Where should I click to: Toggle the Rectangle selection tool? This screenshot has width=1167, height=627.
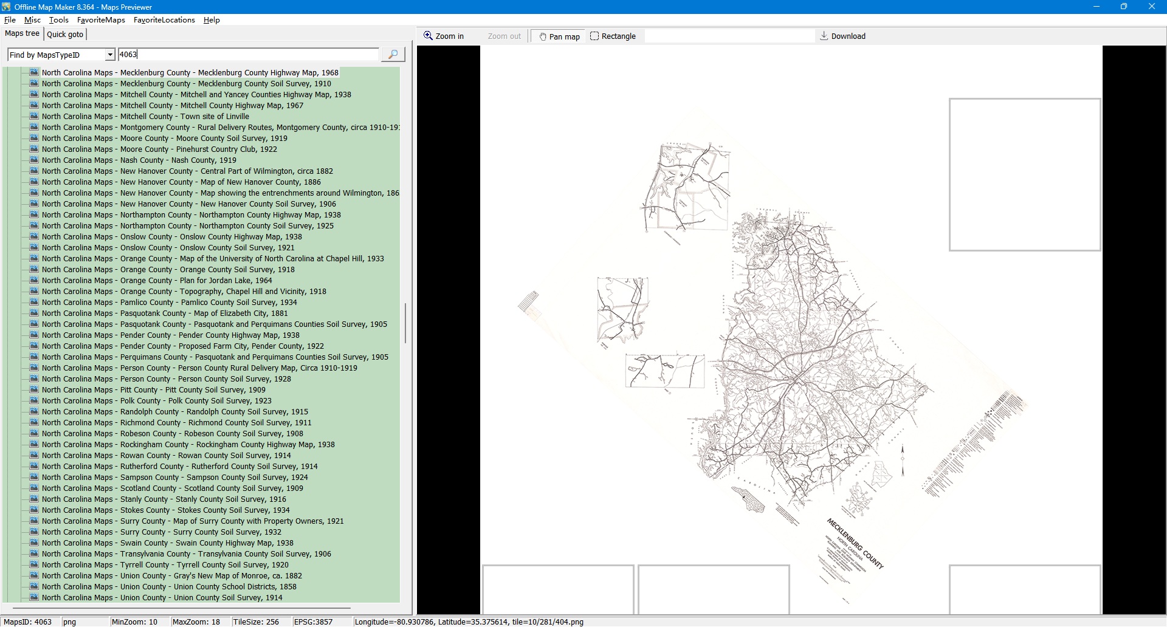613,36
